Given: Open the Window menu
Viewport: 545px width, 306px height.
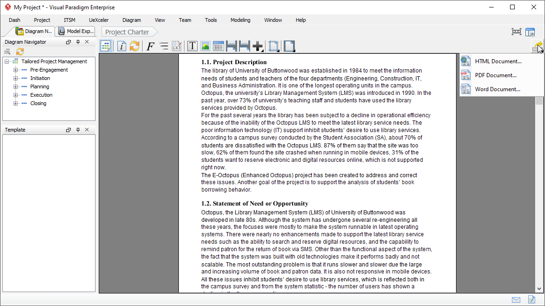Looking at the screenshot, I should (x=273, y=20).
